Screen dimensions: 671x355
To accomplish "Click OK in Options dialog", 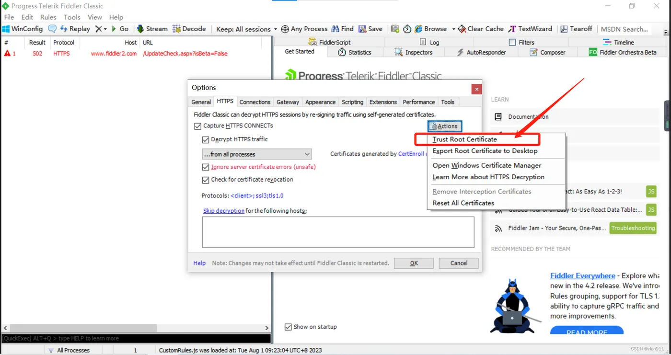I will 414,263.
